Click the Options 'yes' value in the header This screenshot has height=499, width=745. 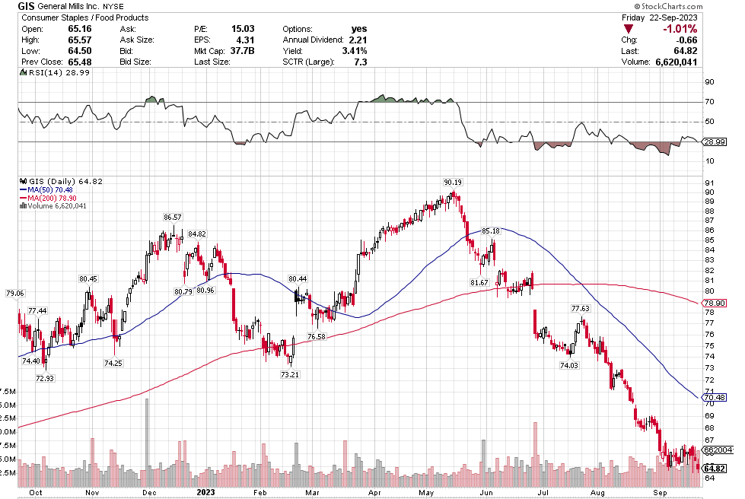tap(358, 29)
